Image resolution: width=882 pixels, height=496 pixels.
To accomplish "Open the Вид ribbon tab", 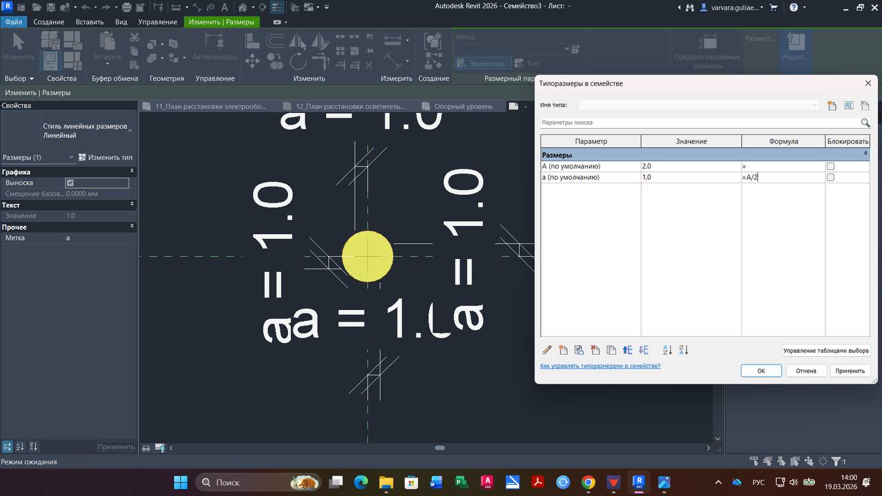I will click(121, 22).
